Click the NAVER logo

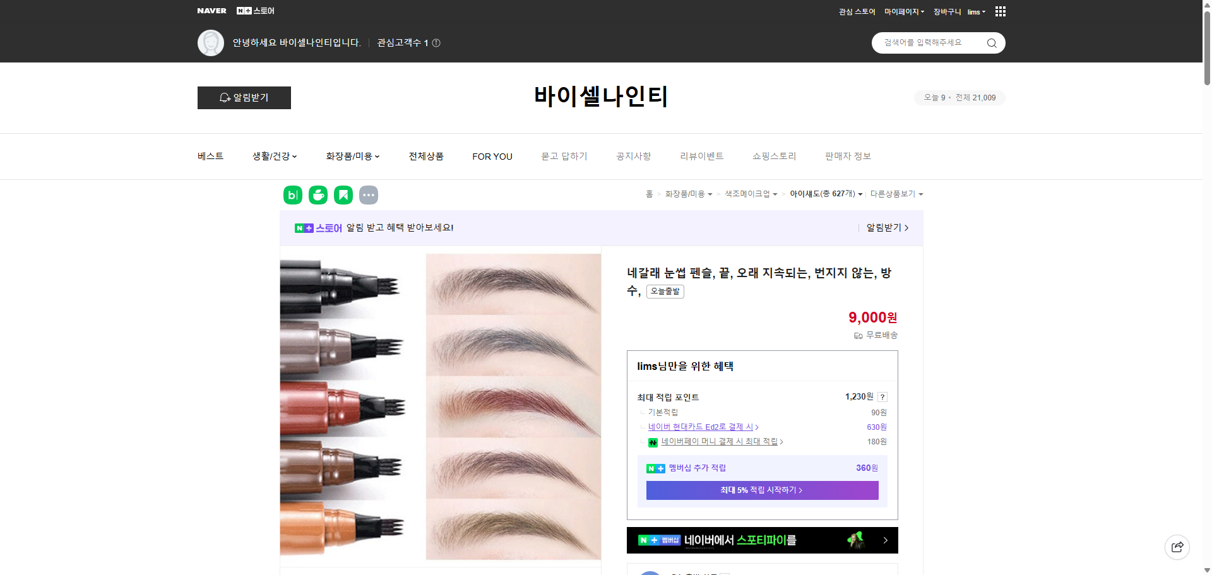[211, 10]
